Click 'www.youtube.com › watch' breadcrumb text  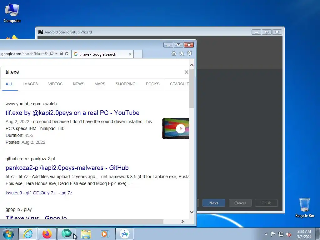31,104
